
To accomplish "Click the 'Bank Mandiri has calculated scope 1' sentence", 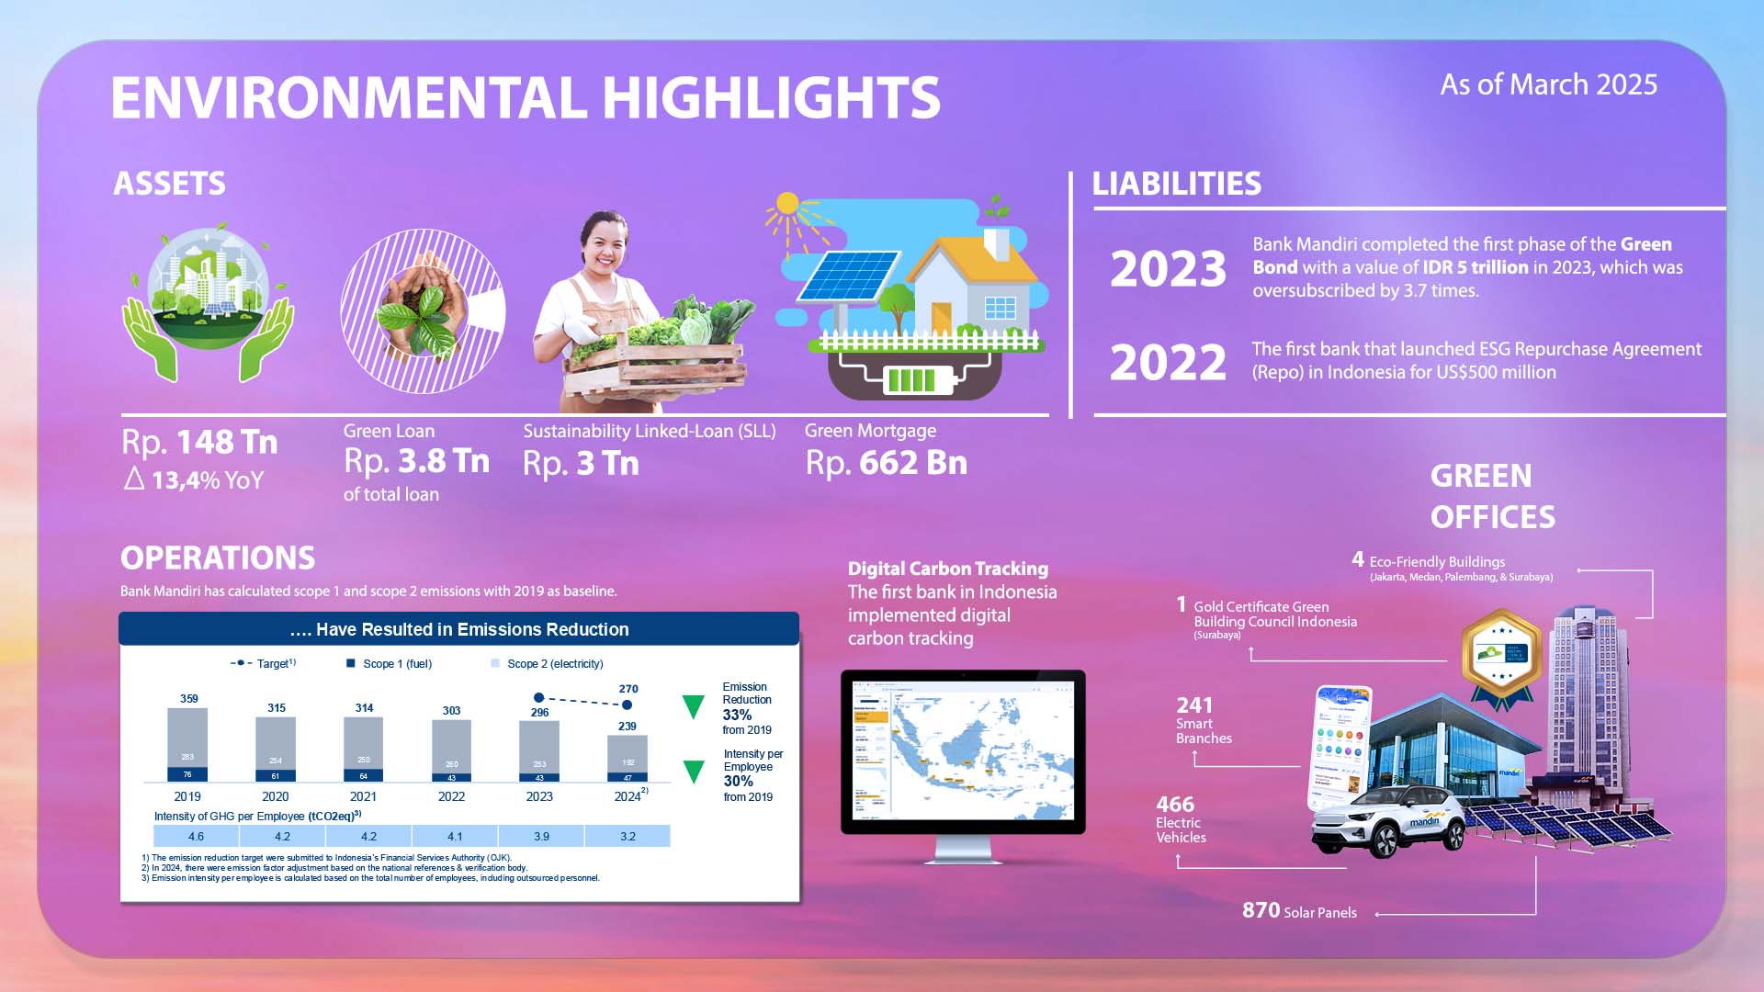I will 368,591.
